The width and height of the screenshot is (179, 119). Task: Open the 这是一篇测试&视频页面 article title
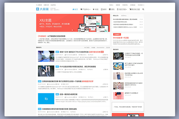(x=69, y=94)
